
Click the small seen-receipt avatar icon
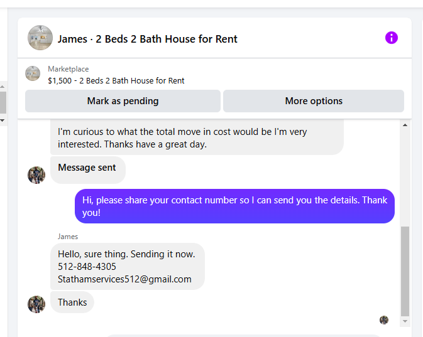(384, 320)
